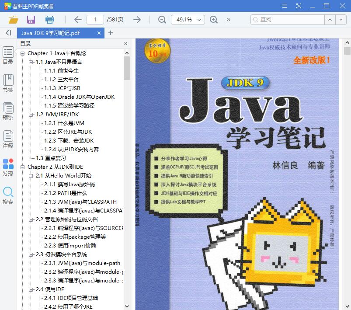
Task: Open the 发现 discover panel
Action: 8,167
